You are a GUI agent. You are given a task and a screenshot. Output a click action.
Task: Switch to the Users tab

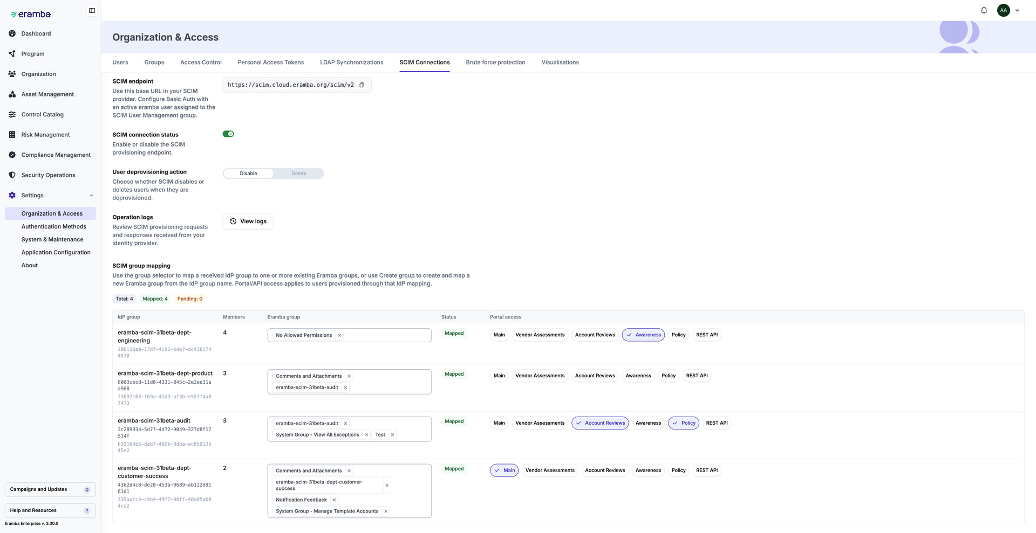click(120, 63)
